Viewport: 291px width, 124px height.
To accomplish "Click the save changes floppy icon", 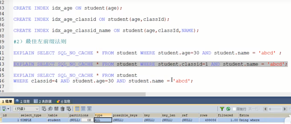I will [56, 109].
